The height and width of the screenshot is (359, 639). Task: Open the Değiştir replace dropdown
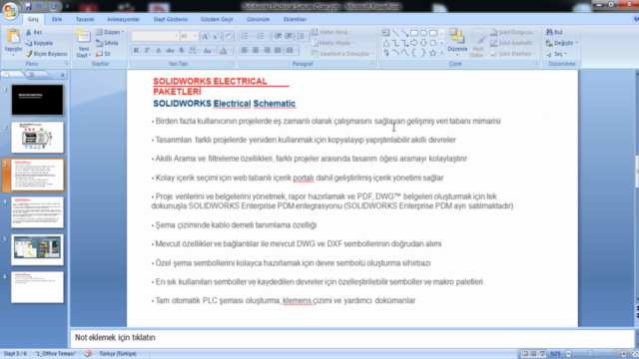pyautogui.click(x=562, y=43)
